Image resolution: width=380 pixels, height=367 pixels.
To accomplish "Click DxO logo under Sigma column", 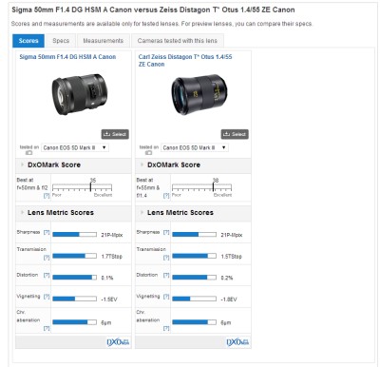I will [118, 342].
